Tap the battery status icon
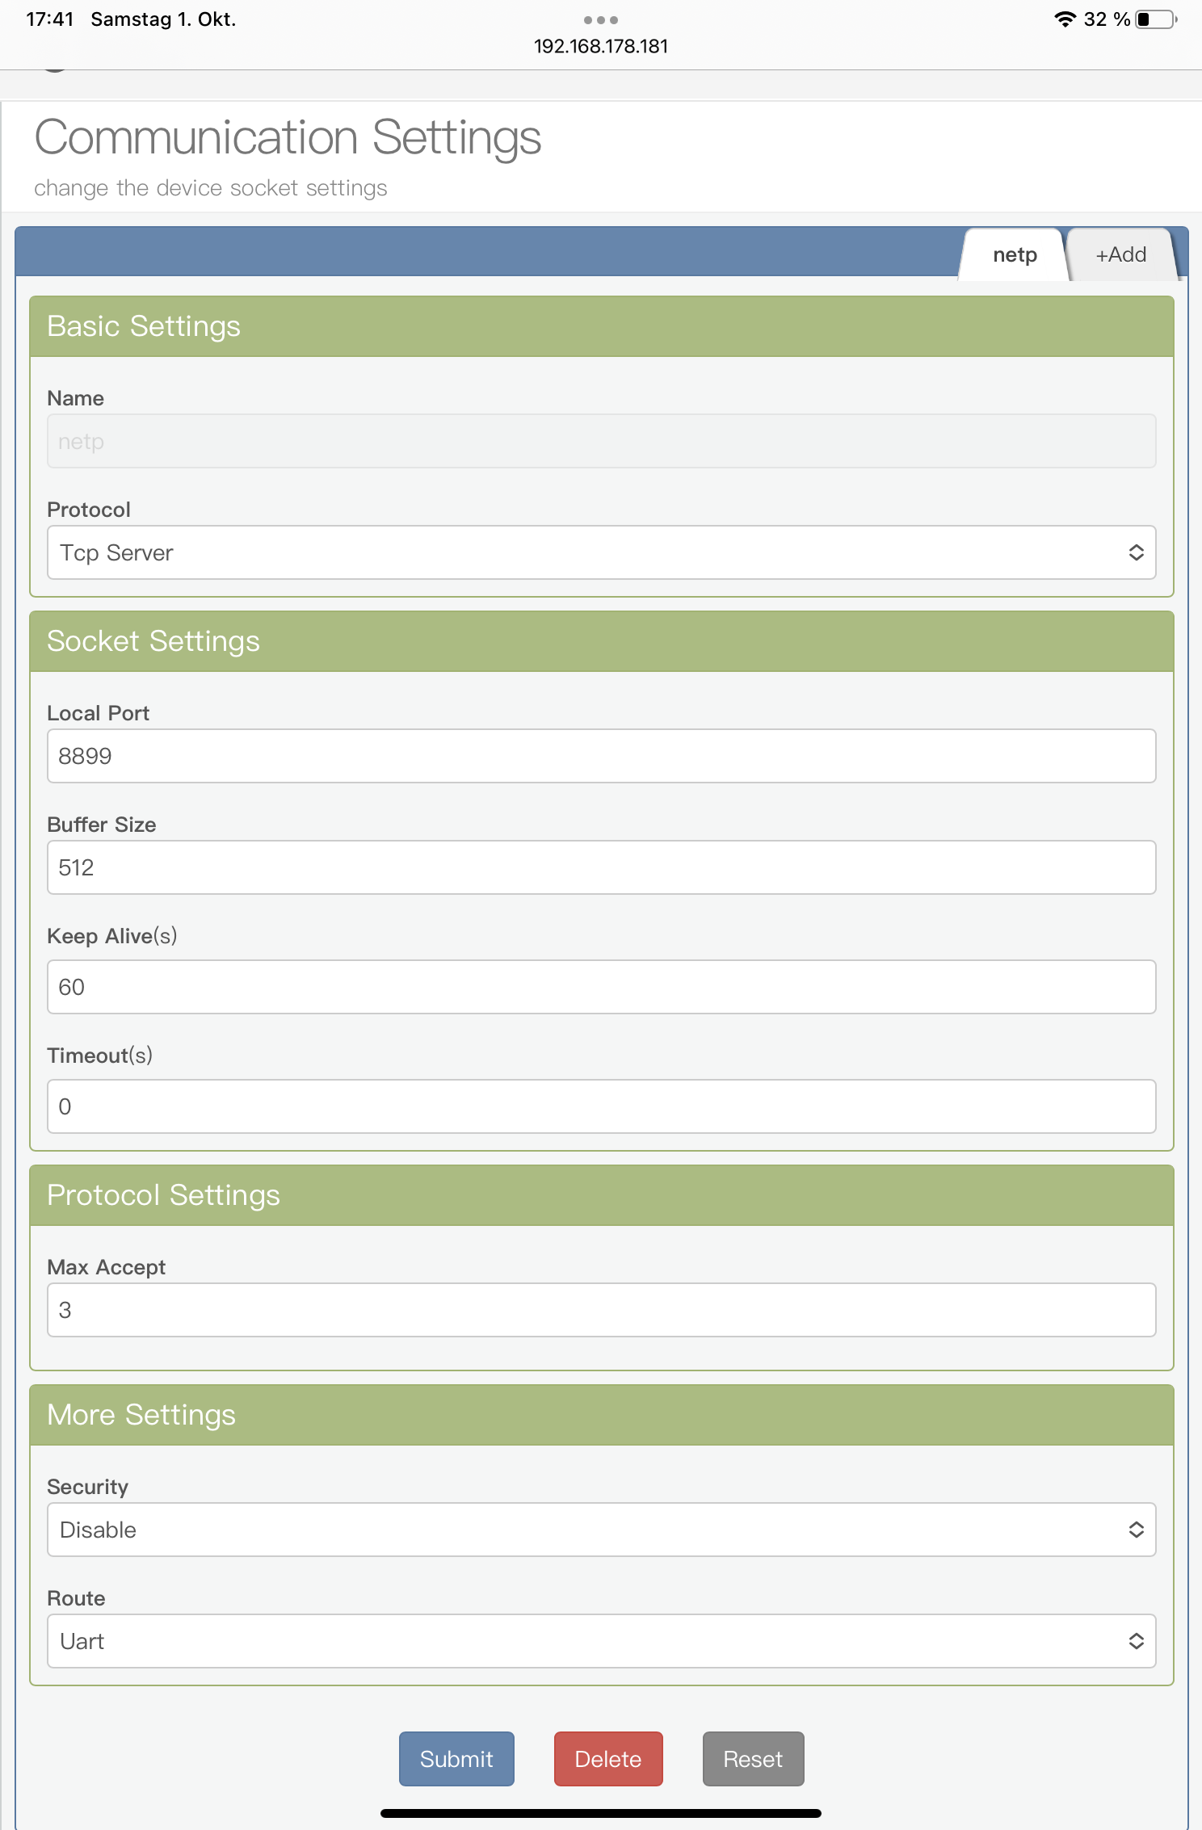This screenshot has width=1202, height=1830. tap(1156, 19)
